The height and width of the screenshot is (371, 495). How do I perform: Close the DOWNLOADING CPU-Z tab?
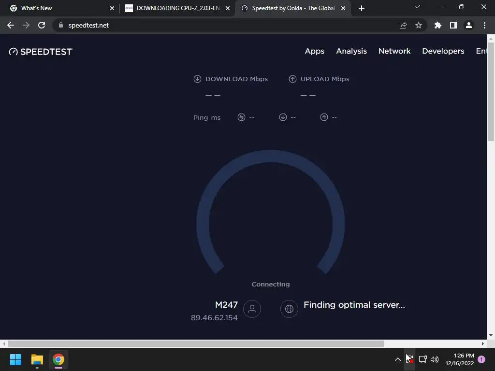tap(228, 8)
